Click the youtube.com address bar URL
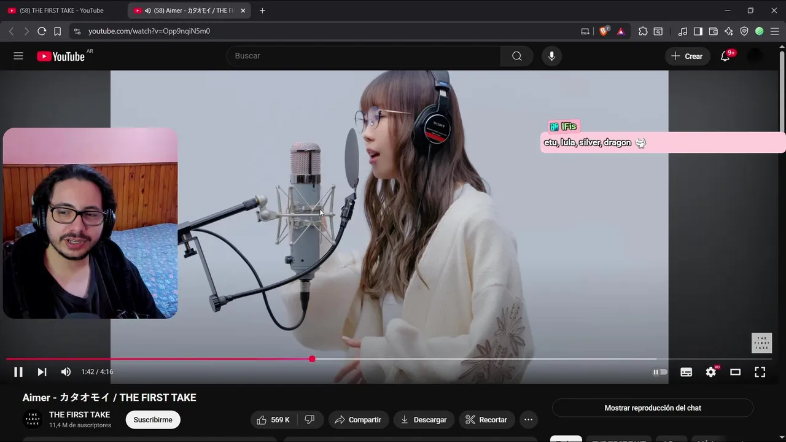This screenshot has height=442, width=786. click(x=149, y=31)
